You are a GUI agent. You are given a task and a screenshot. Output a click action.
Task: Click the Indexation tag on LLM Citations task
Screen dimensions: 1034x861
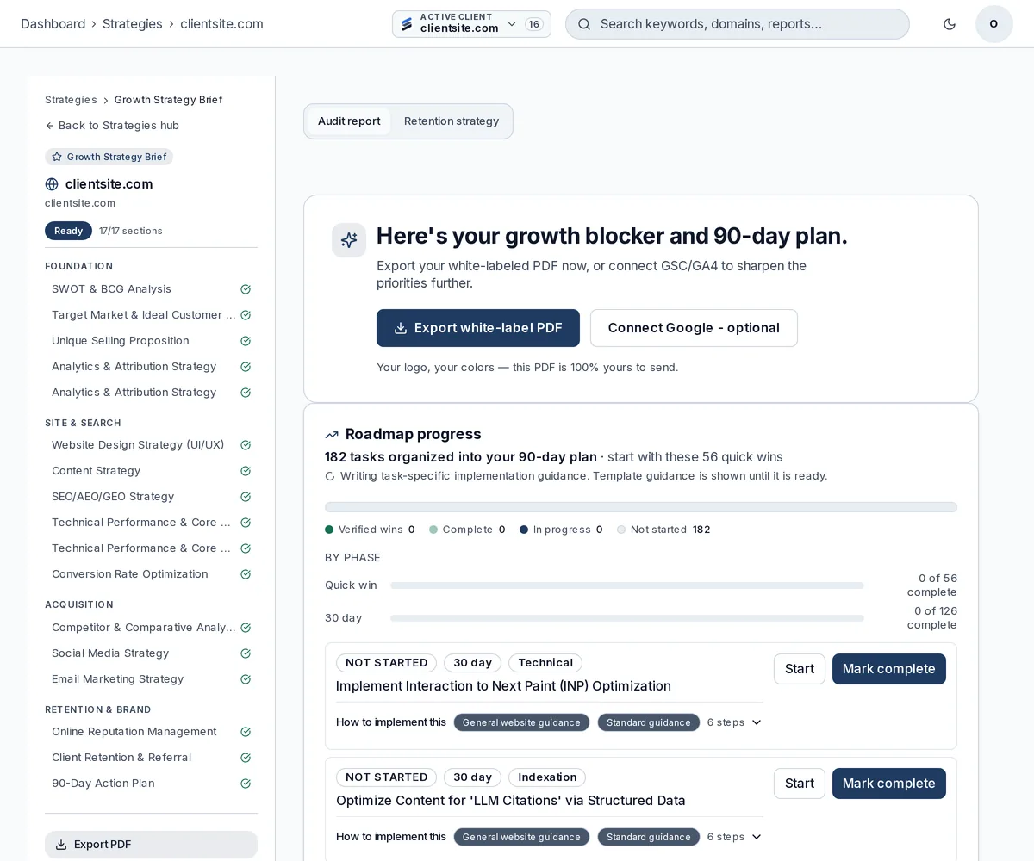coord(547,777)
